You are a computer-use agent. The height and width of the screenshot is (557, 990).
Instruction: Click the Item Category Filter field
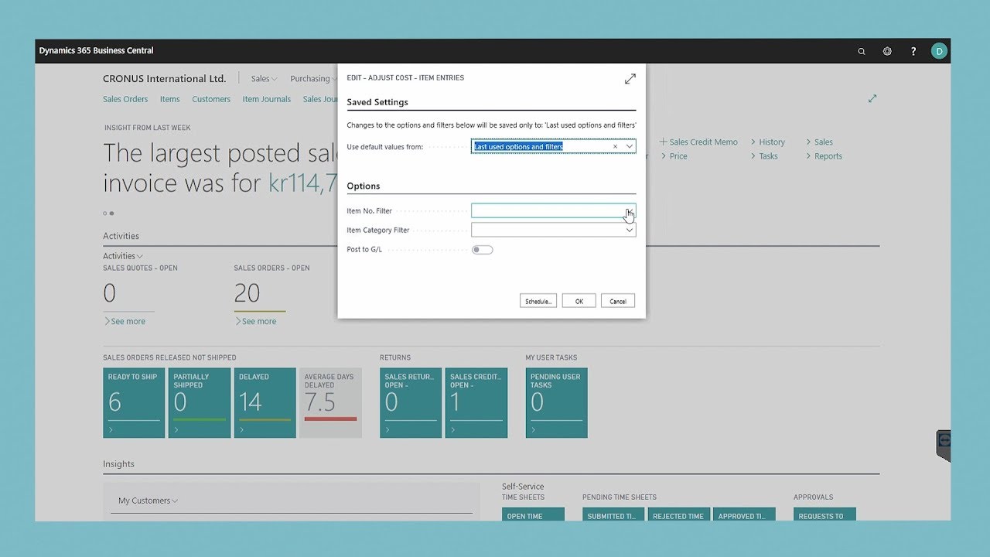pyautogui.click(x=553, y=230)
